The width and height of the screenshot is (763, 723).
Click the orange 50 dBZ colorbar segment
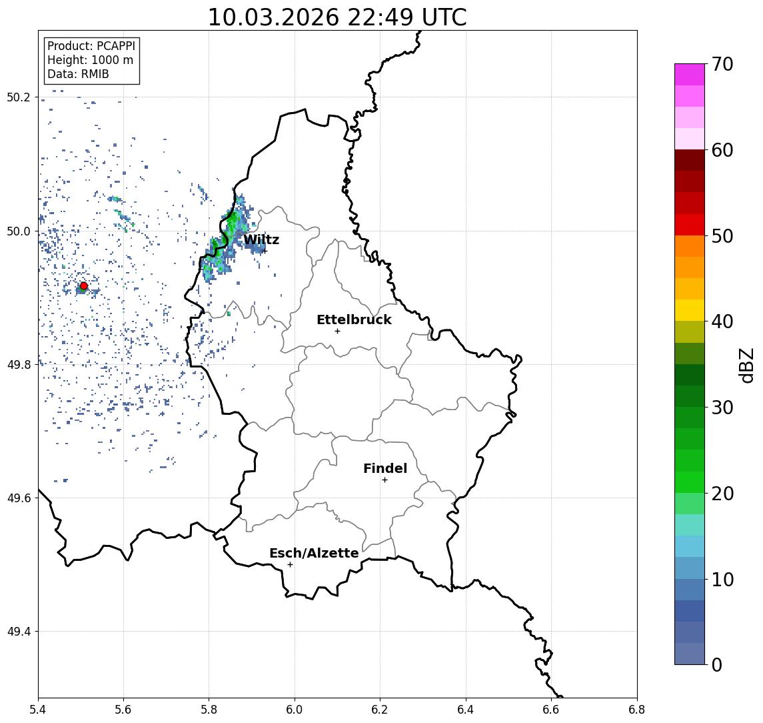coord(690,246)
